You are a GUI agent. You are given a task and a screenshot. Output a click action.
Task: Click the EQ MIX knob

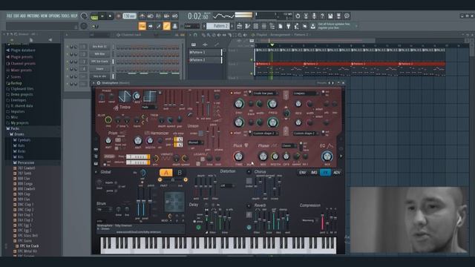coord(327,156)
